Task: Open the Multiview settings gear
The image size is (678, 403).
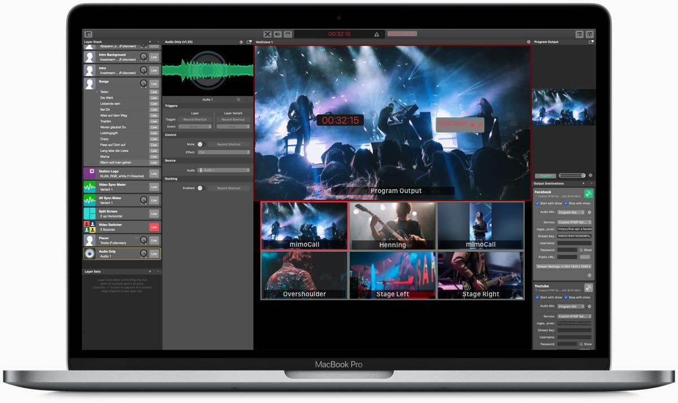Action: tap(528, 41)
